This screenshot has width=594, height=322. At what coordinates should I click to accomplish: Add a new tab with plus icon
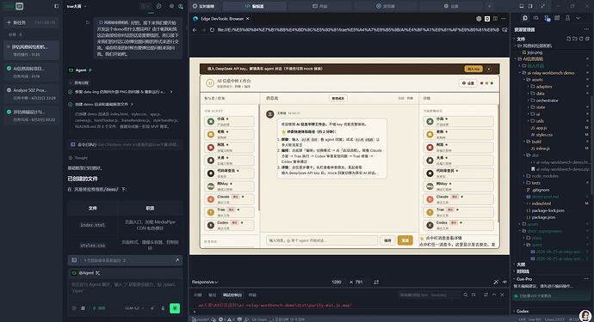(490, 6)
